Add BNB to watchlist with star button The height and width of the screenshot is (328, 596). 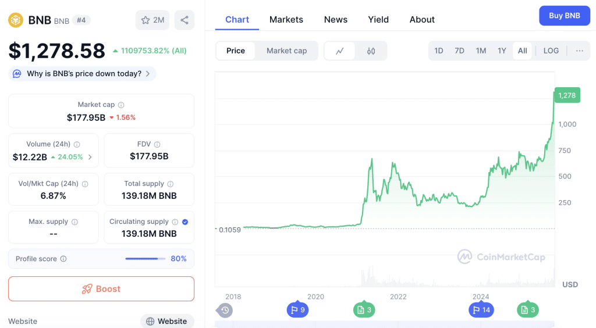click(x=152, y=20)
